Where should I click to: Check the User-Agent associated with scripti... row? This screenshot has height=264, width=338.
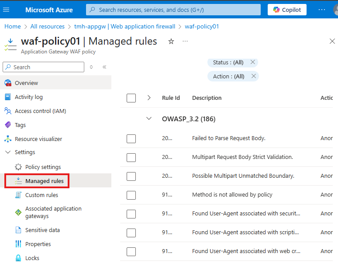point(131,233)
